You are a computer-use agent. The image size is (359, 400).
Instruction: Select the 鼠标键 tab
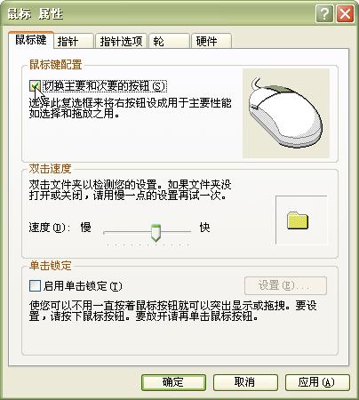click(31, 40)
